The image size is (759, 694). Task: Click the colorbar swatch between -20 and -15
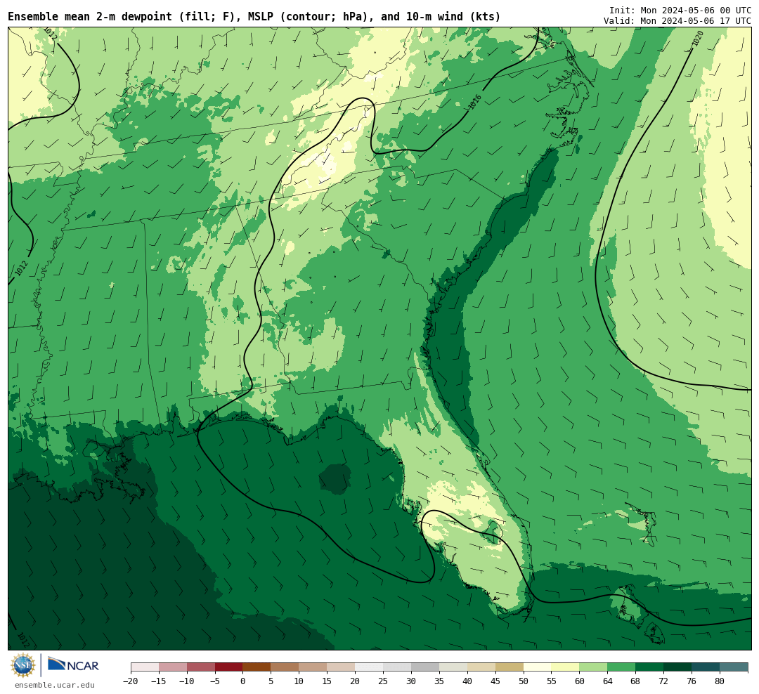click(x=145, y=667)
